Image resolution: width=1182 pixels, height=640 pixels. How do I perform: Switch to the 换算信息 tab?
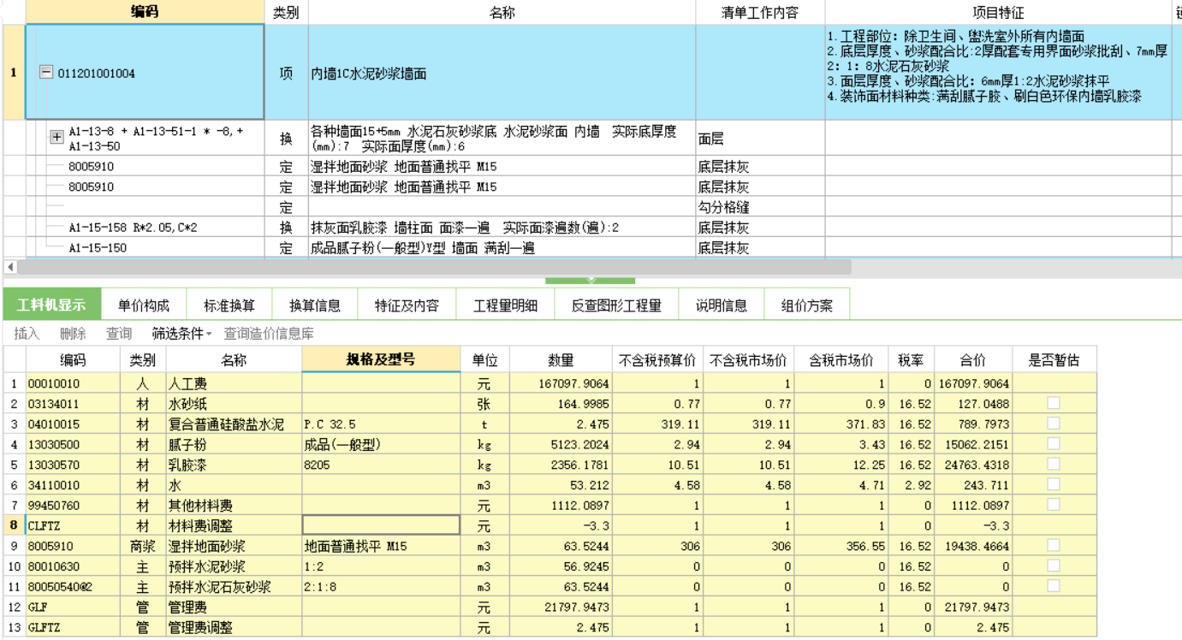[315, 305]
